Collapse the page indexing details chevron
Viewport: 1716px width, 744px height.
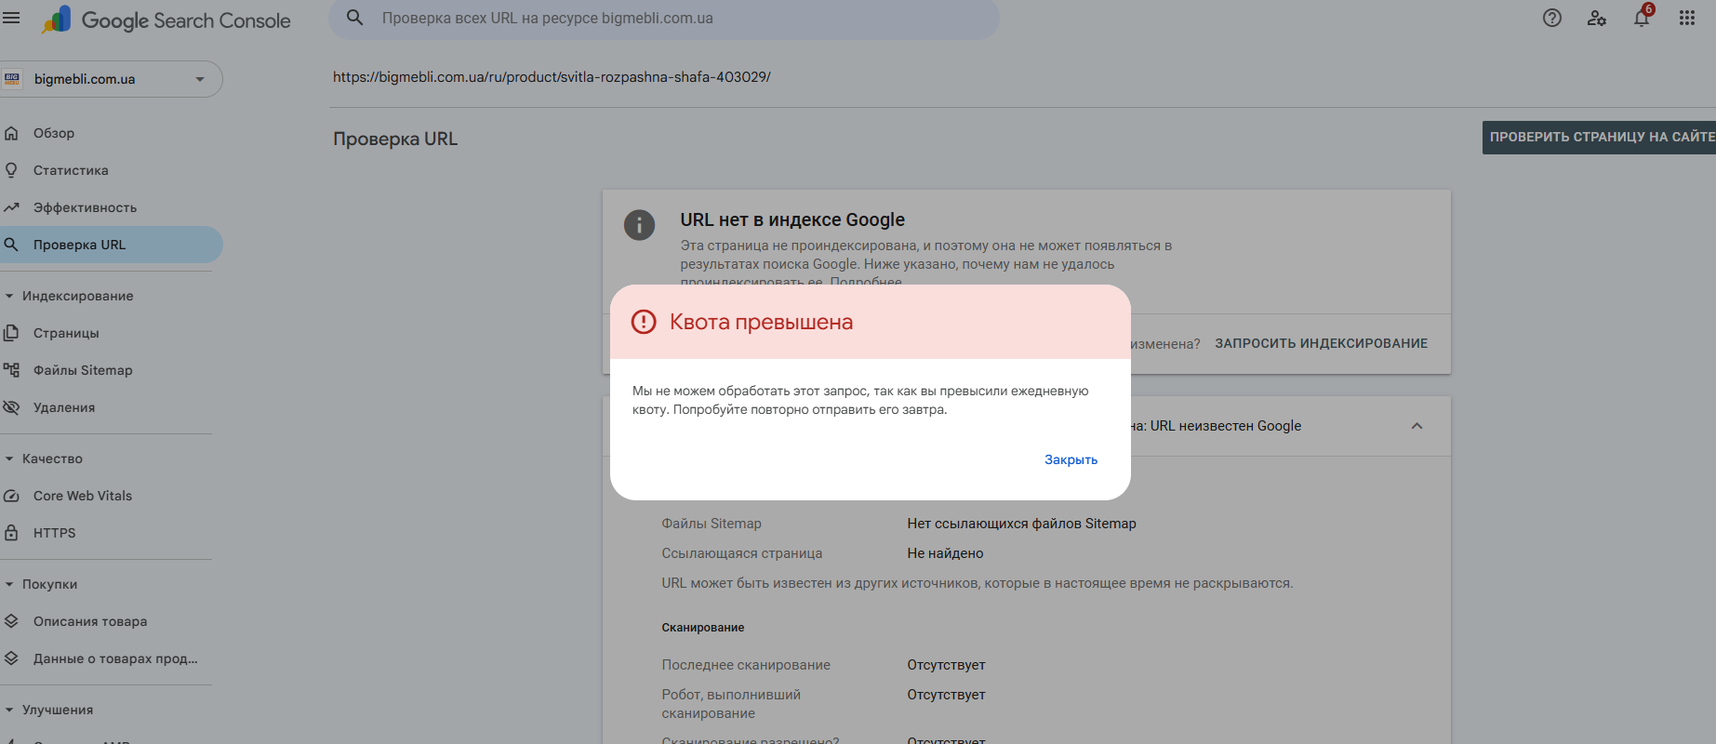coord(1417,426)
